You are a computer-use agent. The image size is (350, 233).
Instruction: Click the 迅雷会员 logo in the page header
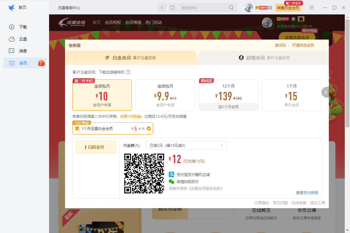coord(72,22)
